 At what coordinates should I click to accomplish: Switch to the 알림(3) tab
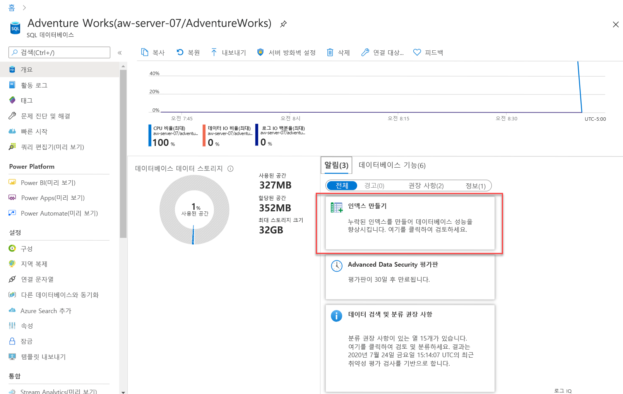coord(336,165)
